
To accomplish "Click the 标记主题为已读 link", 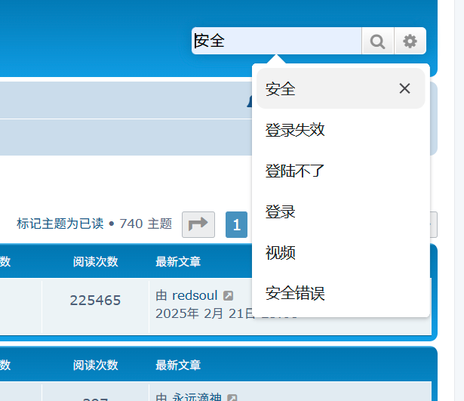I will coord(60,224).
